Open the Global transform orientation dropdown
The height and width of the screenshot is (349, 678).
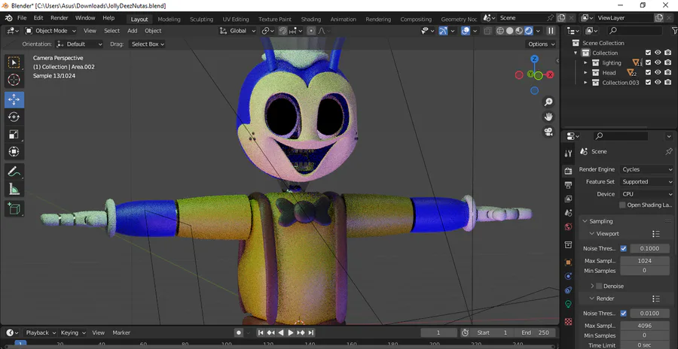pyautogui.click(x=237, y=31)
